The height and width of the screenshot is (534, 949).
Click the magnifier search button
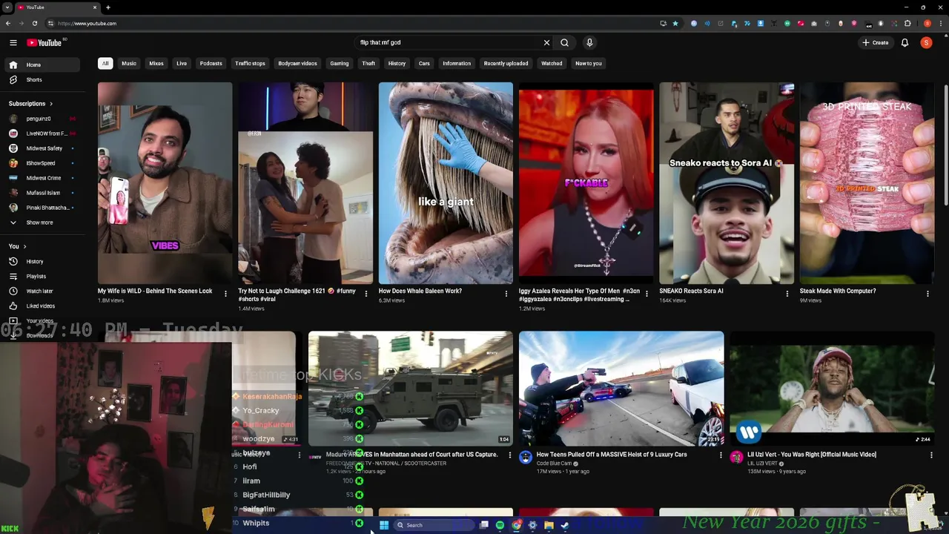coord(564,42)
